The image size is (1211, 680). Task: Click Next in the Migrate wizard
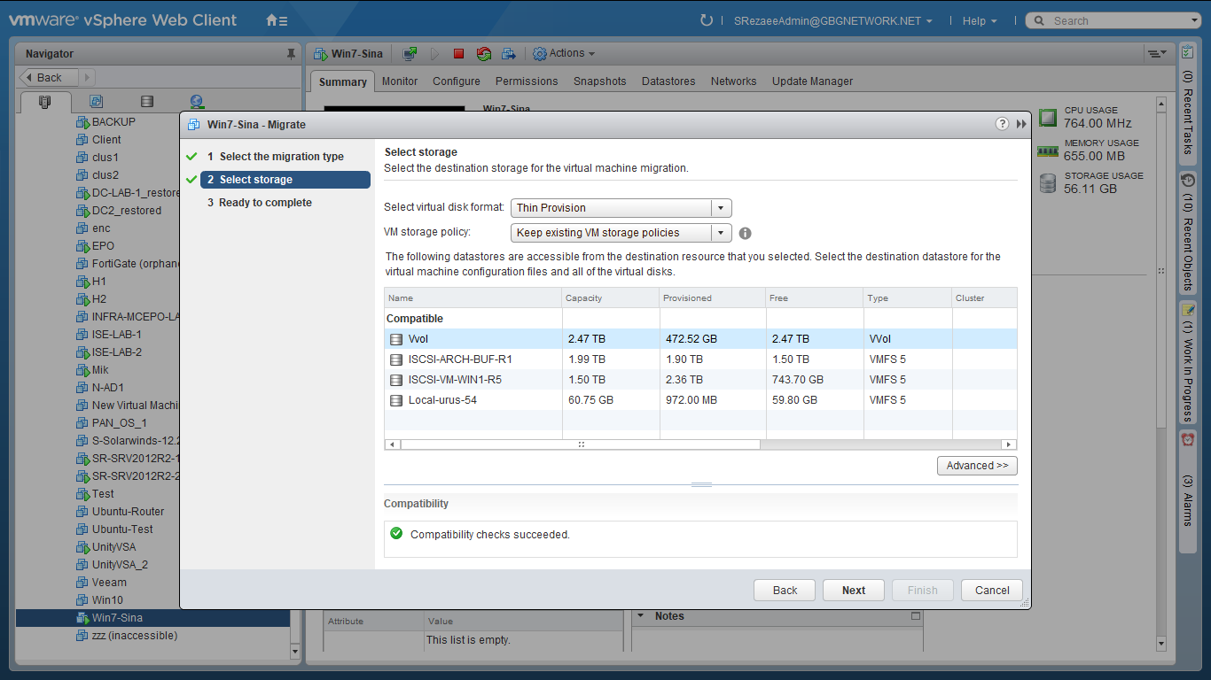click(x=854, y=591)
